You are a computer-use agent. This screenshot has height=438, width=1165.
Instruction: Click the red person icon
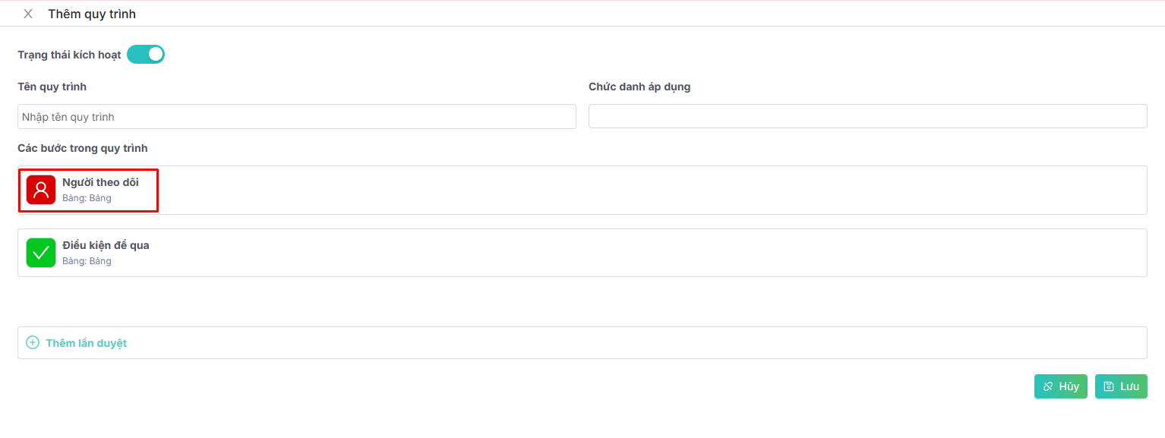tap(41, 190)
